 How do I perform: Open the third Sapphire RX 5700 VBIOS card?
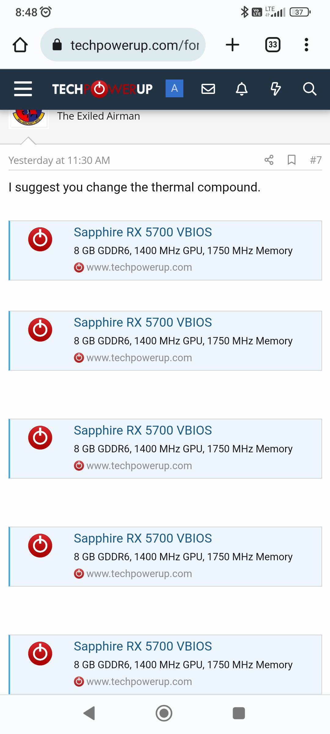(165, 449)
